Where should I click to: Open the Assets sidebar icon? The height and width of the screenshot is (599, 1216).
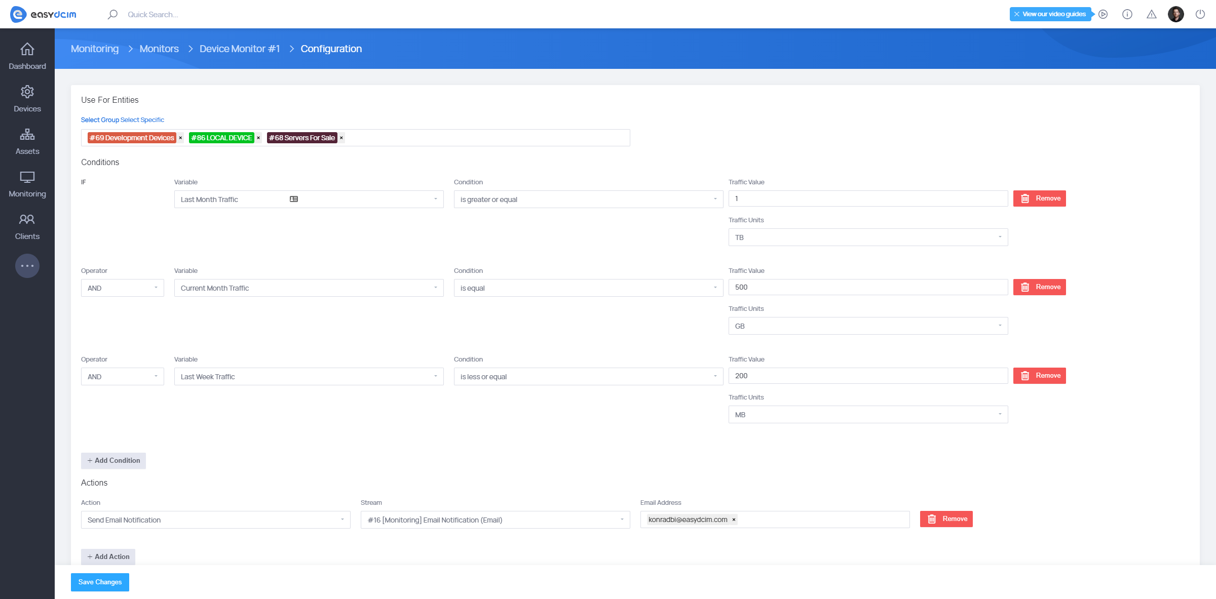[x=27, y=134]
